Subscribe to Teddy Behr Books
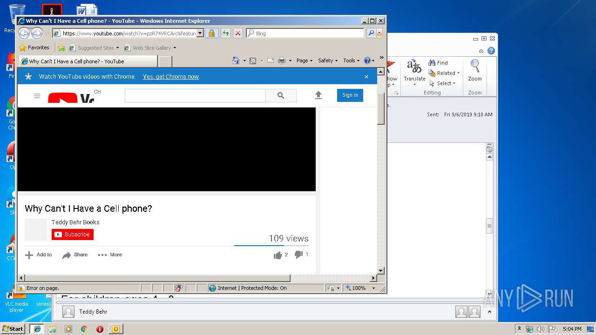This screenshot has width=596, height=335. [x=73, y=234]
